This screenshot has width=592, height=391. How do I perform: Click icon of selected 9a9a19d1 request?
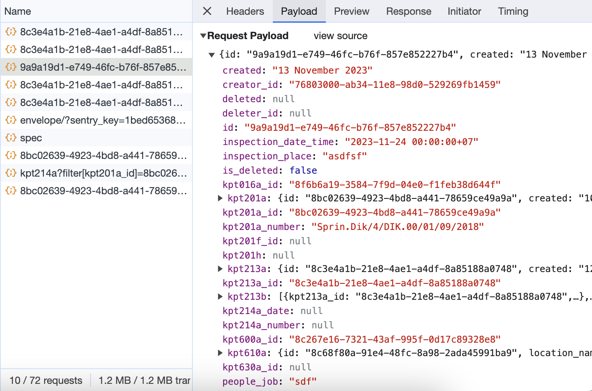11,67
